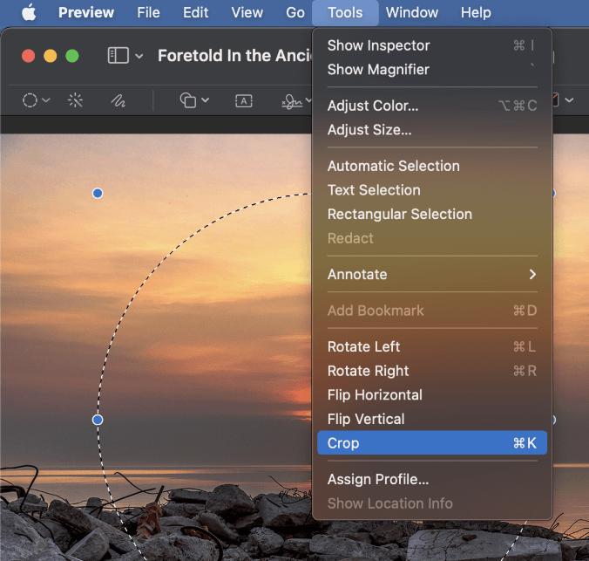Open the Window menu in menu bar
Viewport: 589px width, 561px height.
tap(412, 12)
